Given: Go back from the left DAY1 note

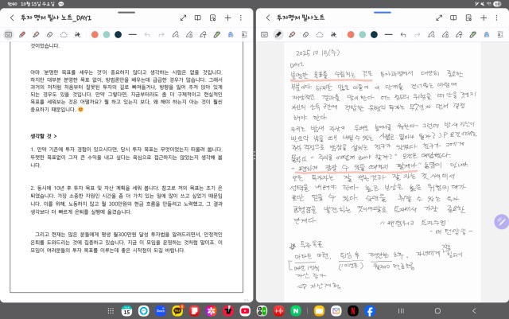Looking at the screenshot, I should 12,18.
